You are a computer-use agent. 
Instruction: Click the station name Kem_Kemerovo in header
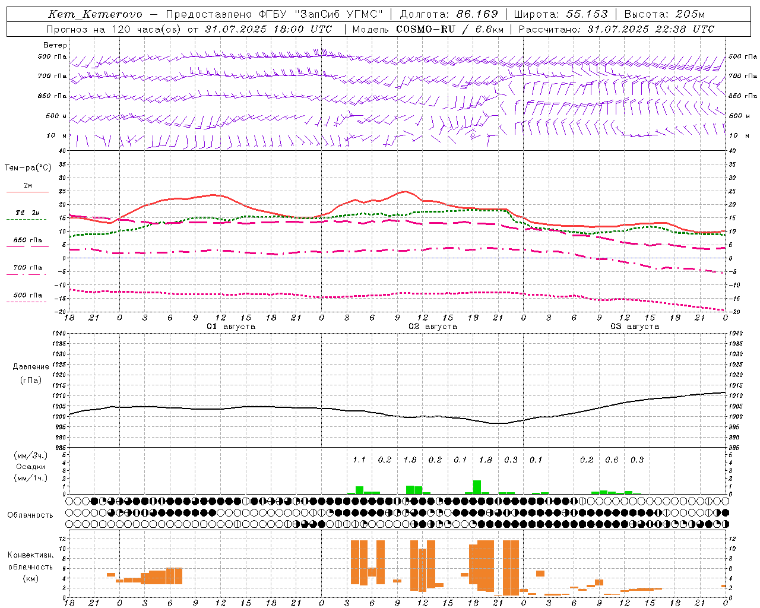coord(95,14)
